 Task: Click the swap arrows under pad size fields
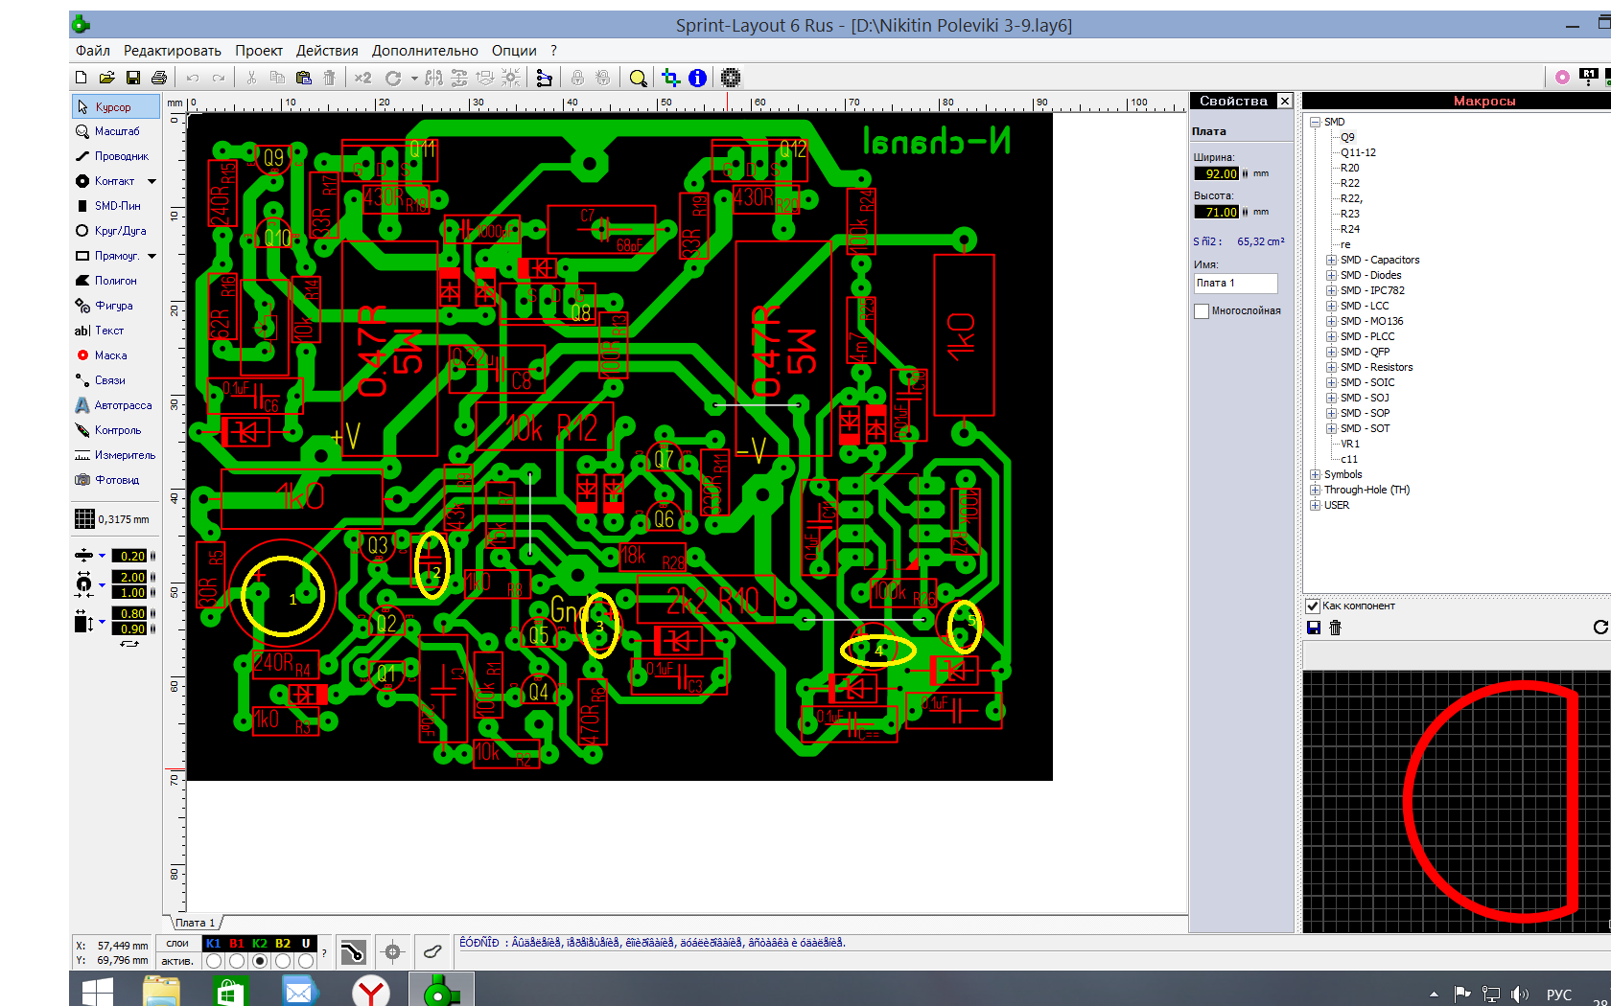(x=129, y=644)
